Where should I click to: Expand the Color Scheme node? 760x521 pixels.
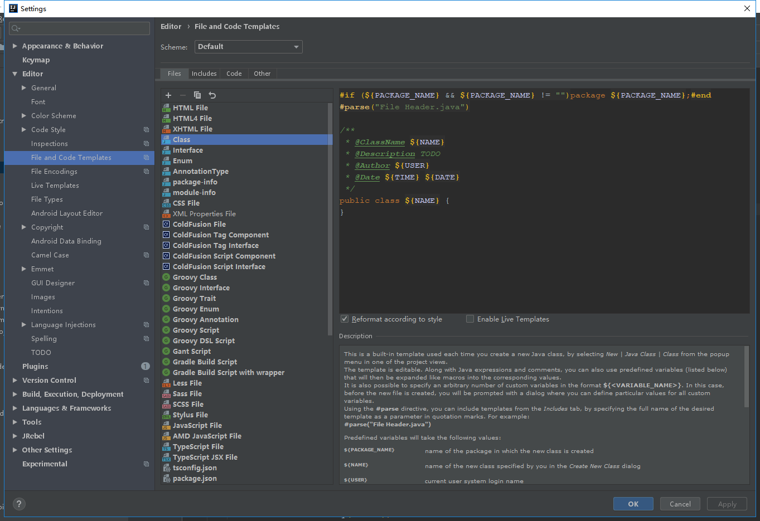coord(24,116)
